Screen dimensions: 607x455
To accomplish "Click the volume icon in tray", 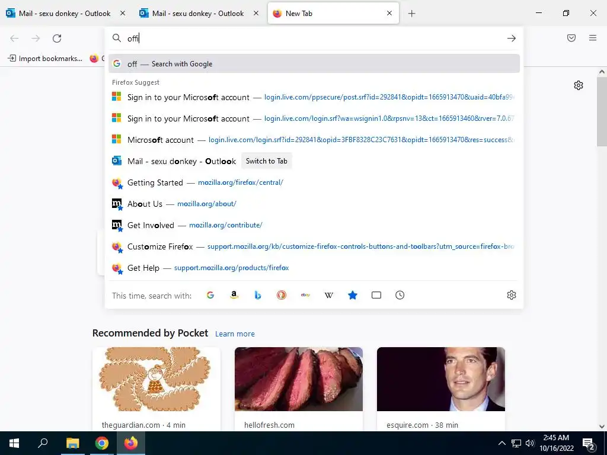I will 530,443.
